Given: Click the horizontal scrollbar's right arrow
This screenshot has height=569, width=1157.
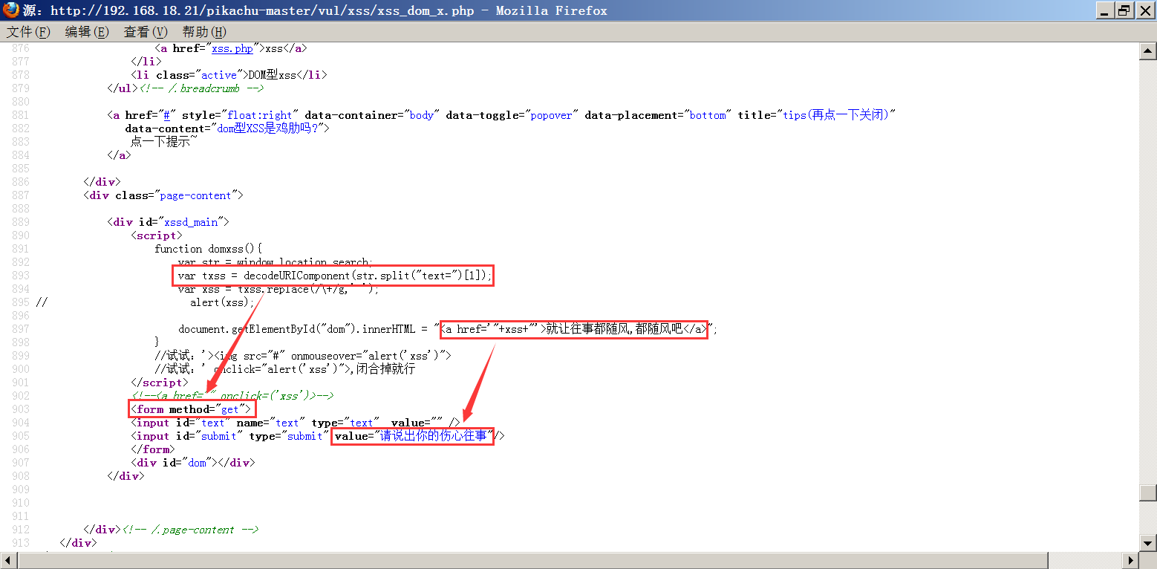Looking at the screenshot, I should (x=1132, y=561).
